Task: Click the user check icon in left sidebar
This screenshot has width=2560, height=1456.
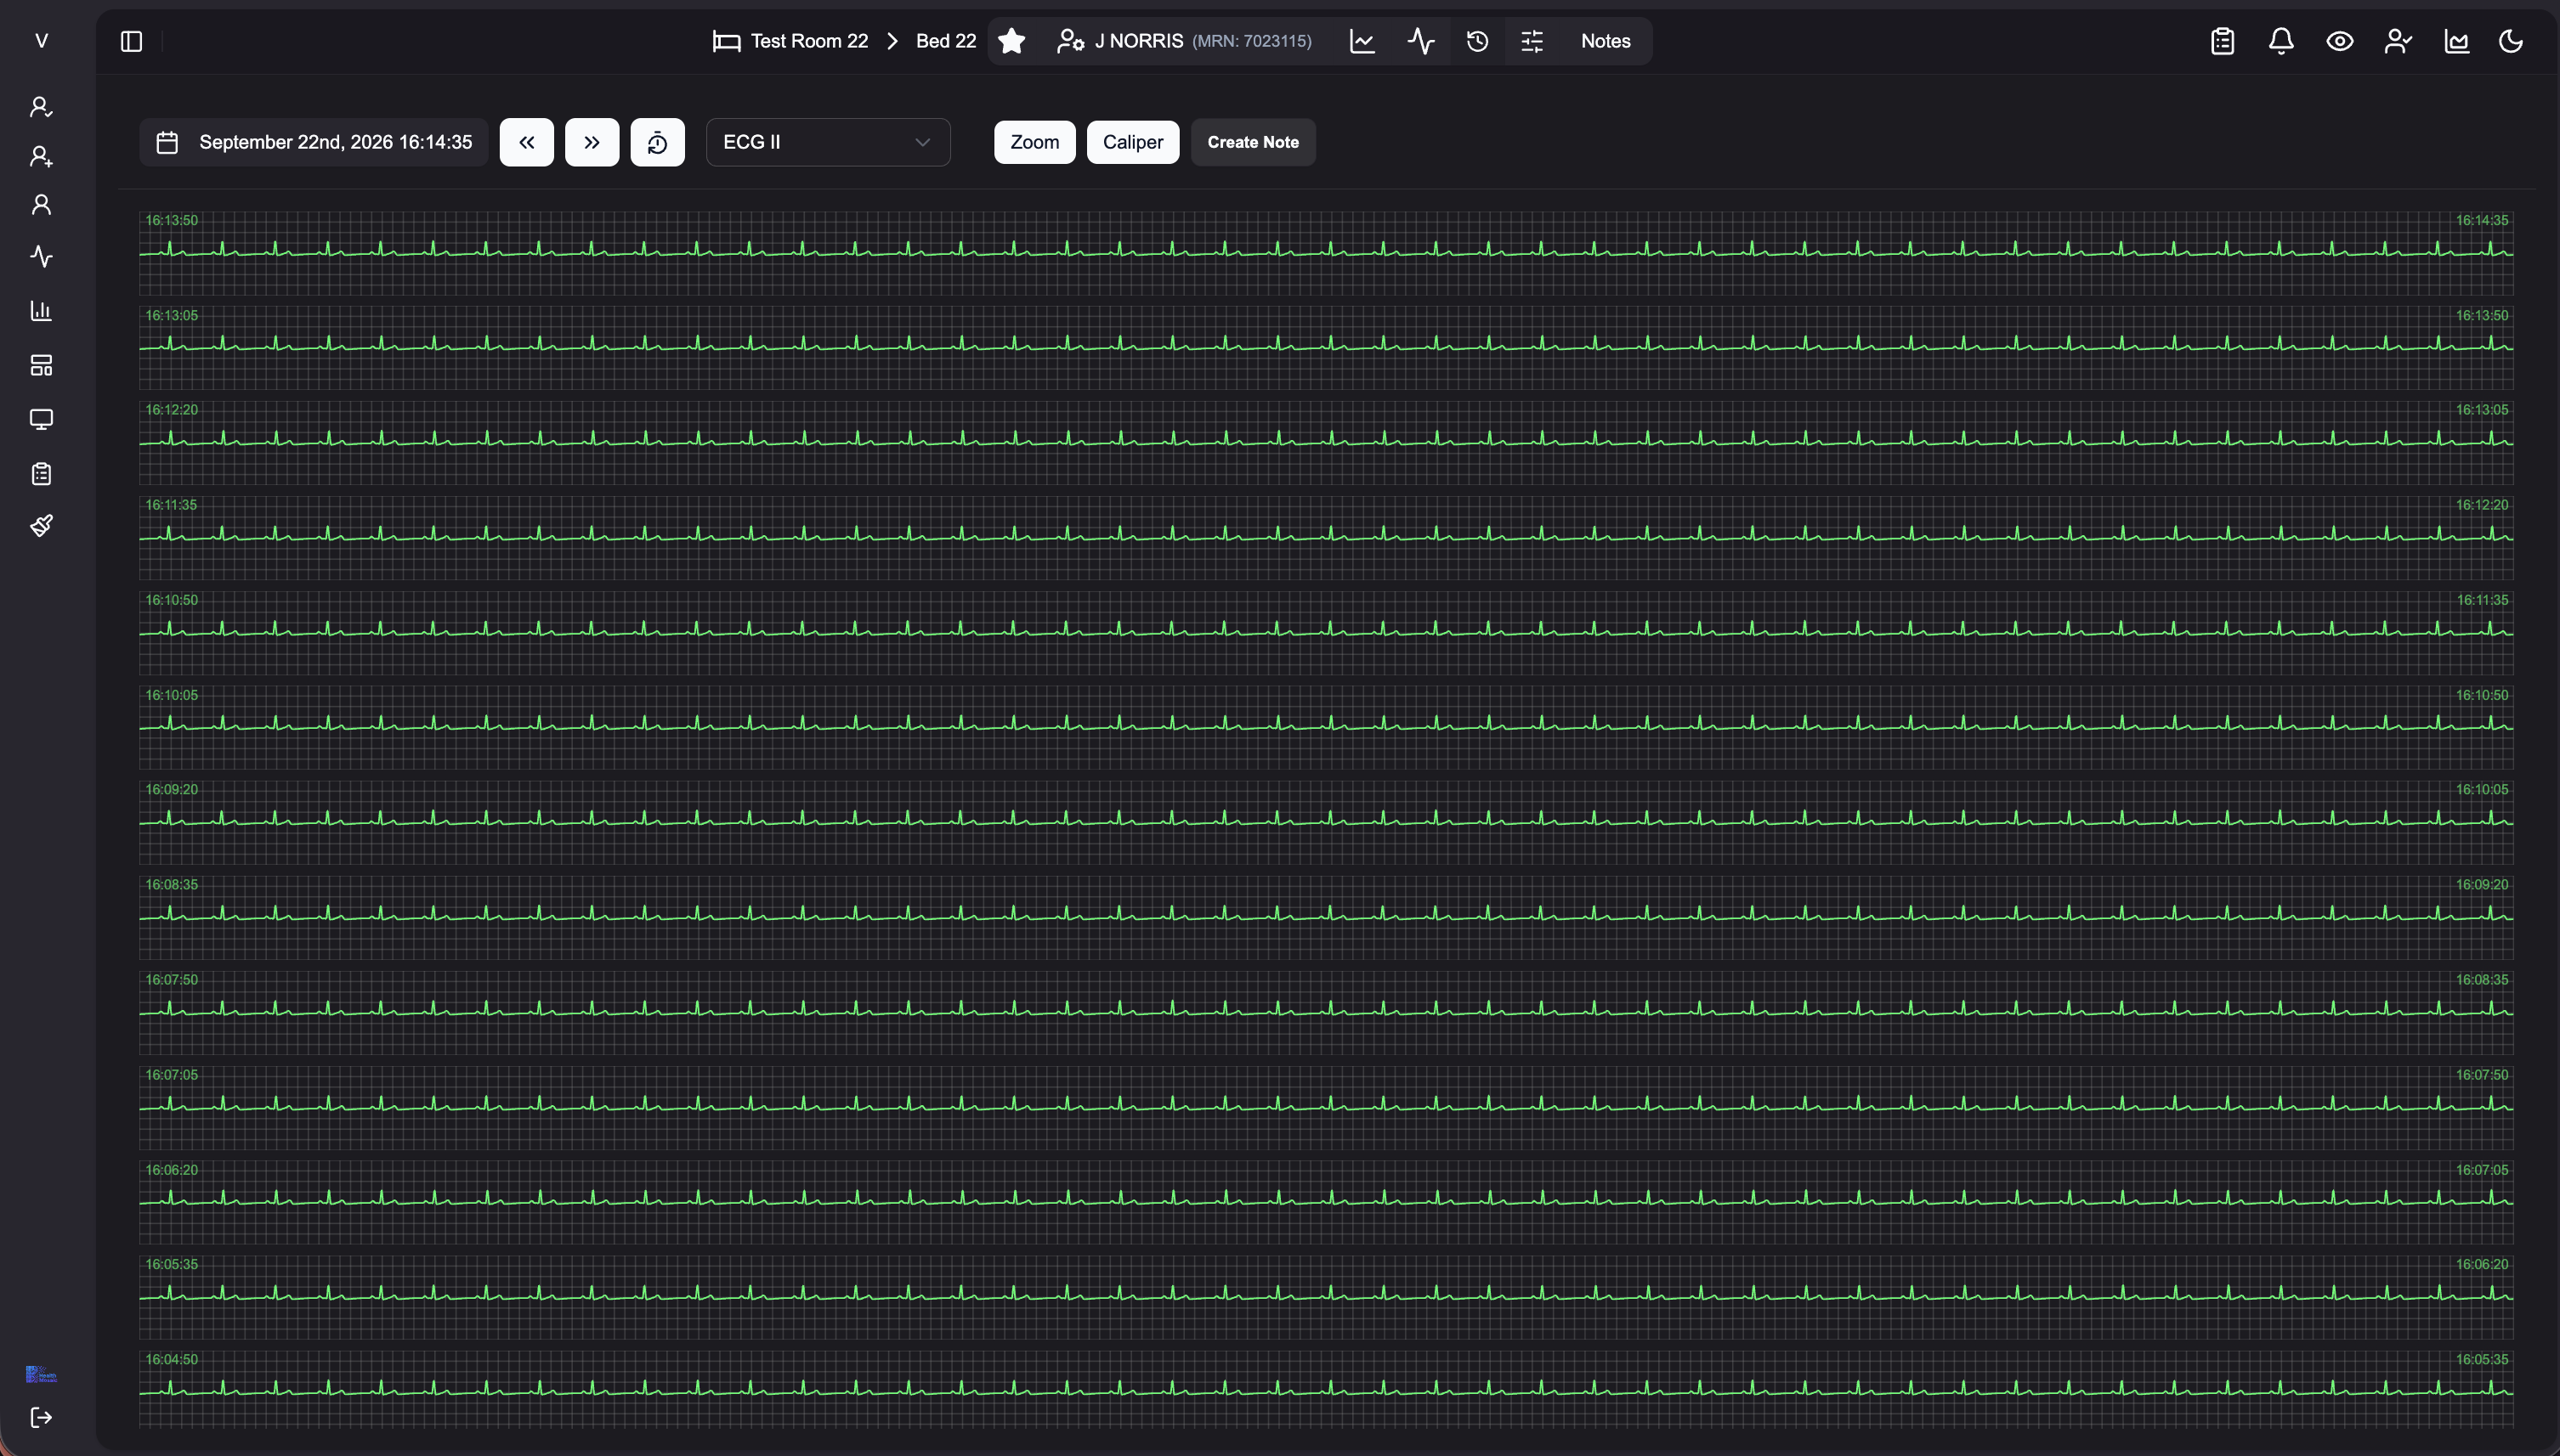Action: [41, 107]
